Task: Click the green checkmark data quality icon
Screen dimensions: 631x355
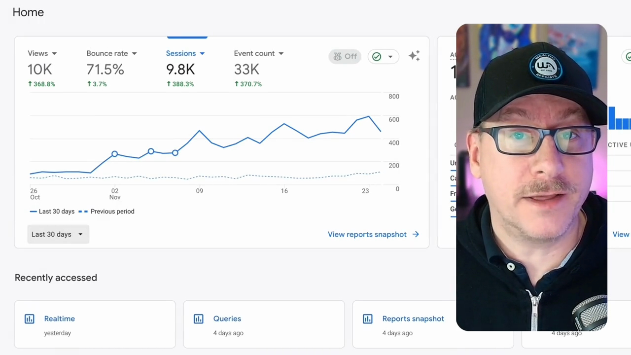Action: tap(377, 57)
